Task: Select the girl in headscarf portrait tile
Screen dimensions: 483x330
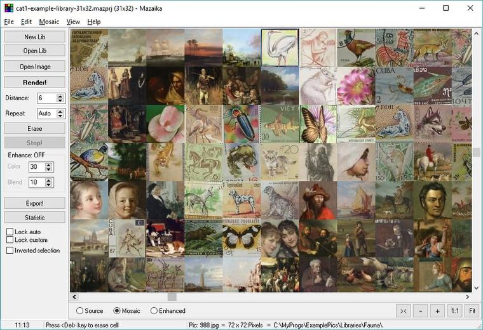Action: [x=127, y=200]
